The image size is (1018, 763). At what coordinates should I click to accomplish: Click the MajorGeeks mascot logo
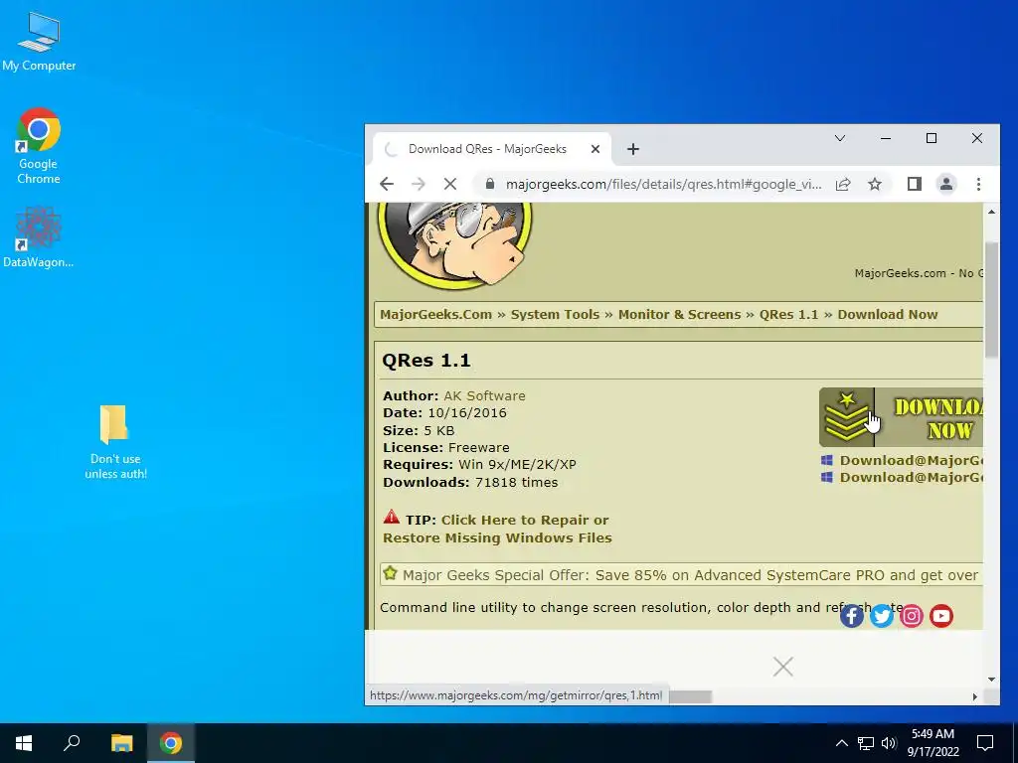(455, 244)
